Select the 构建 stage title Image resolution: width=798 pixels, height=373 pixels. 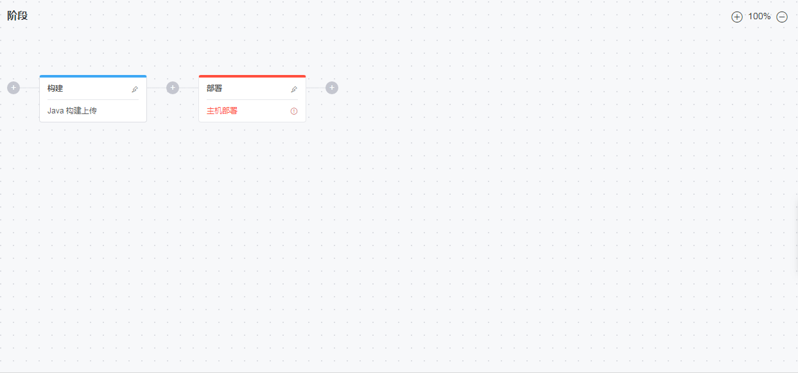coord(55,88)
